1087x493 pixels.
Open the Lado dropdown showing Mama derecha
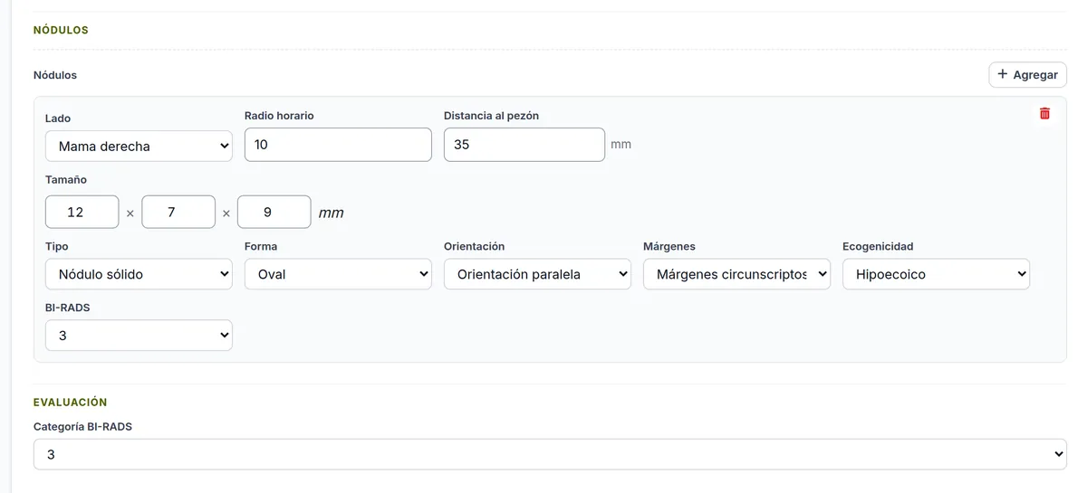pos(139,146)
